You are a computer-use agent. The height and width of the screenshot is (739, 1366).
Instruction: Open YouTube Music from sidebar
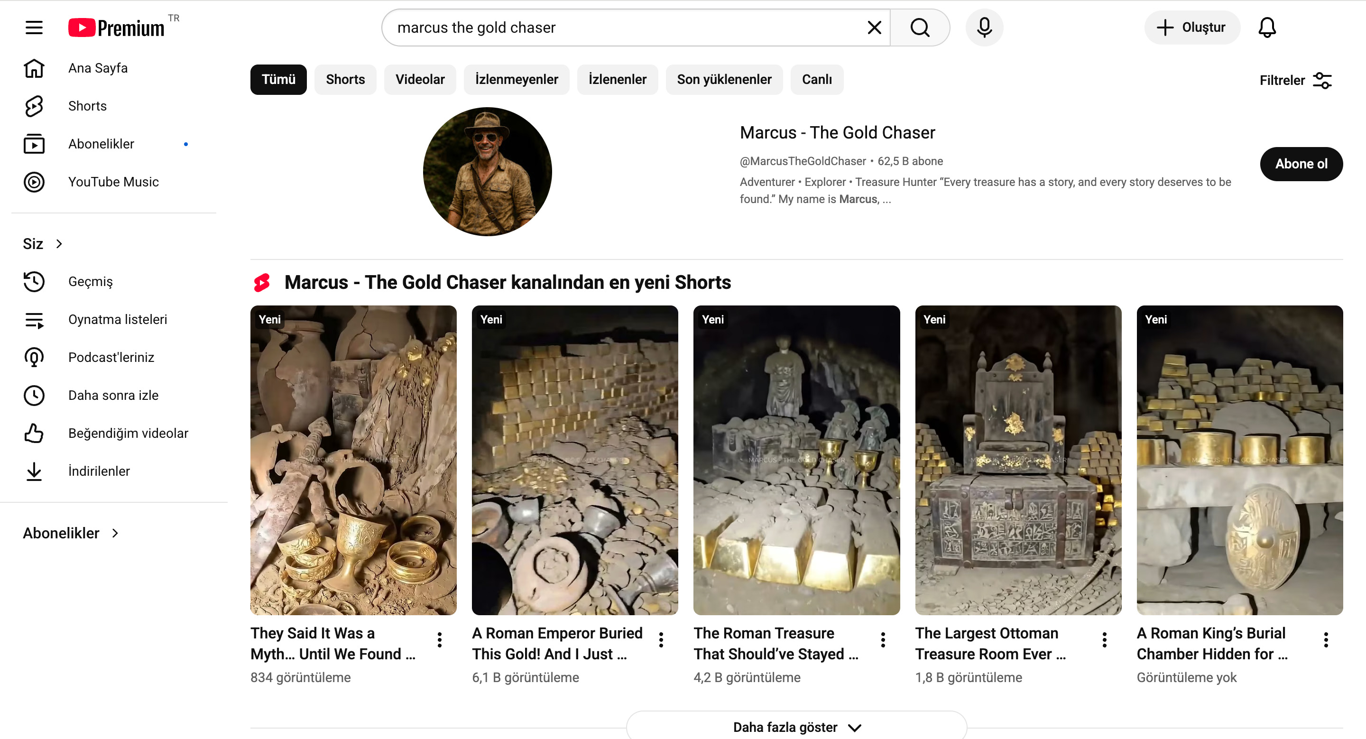pyautogui.click(x=113, y=182)
